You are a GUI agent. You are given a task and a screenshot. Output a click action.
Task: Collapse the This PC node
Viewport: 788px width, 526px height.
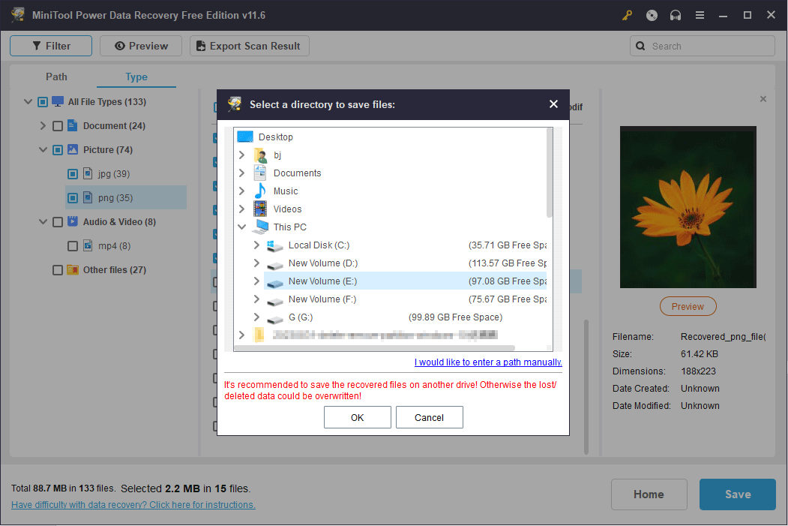(x=241, y=227)
